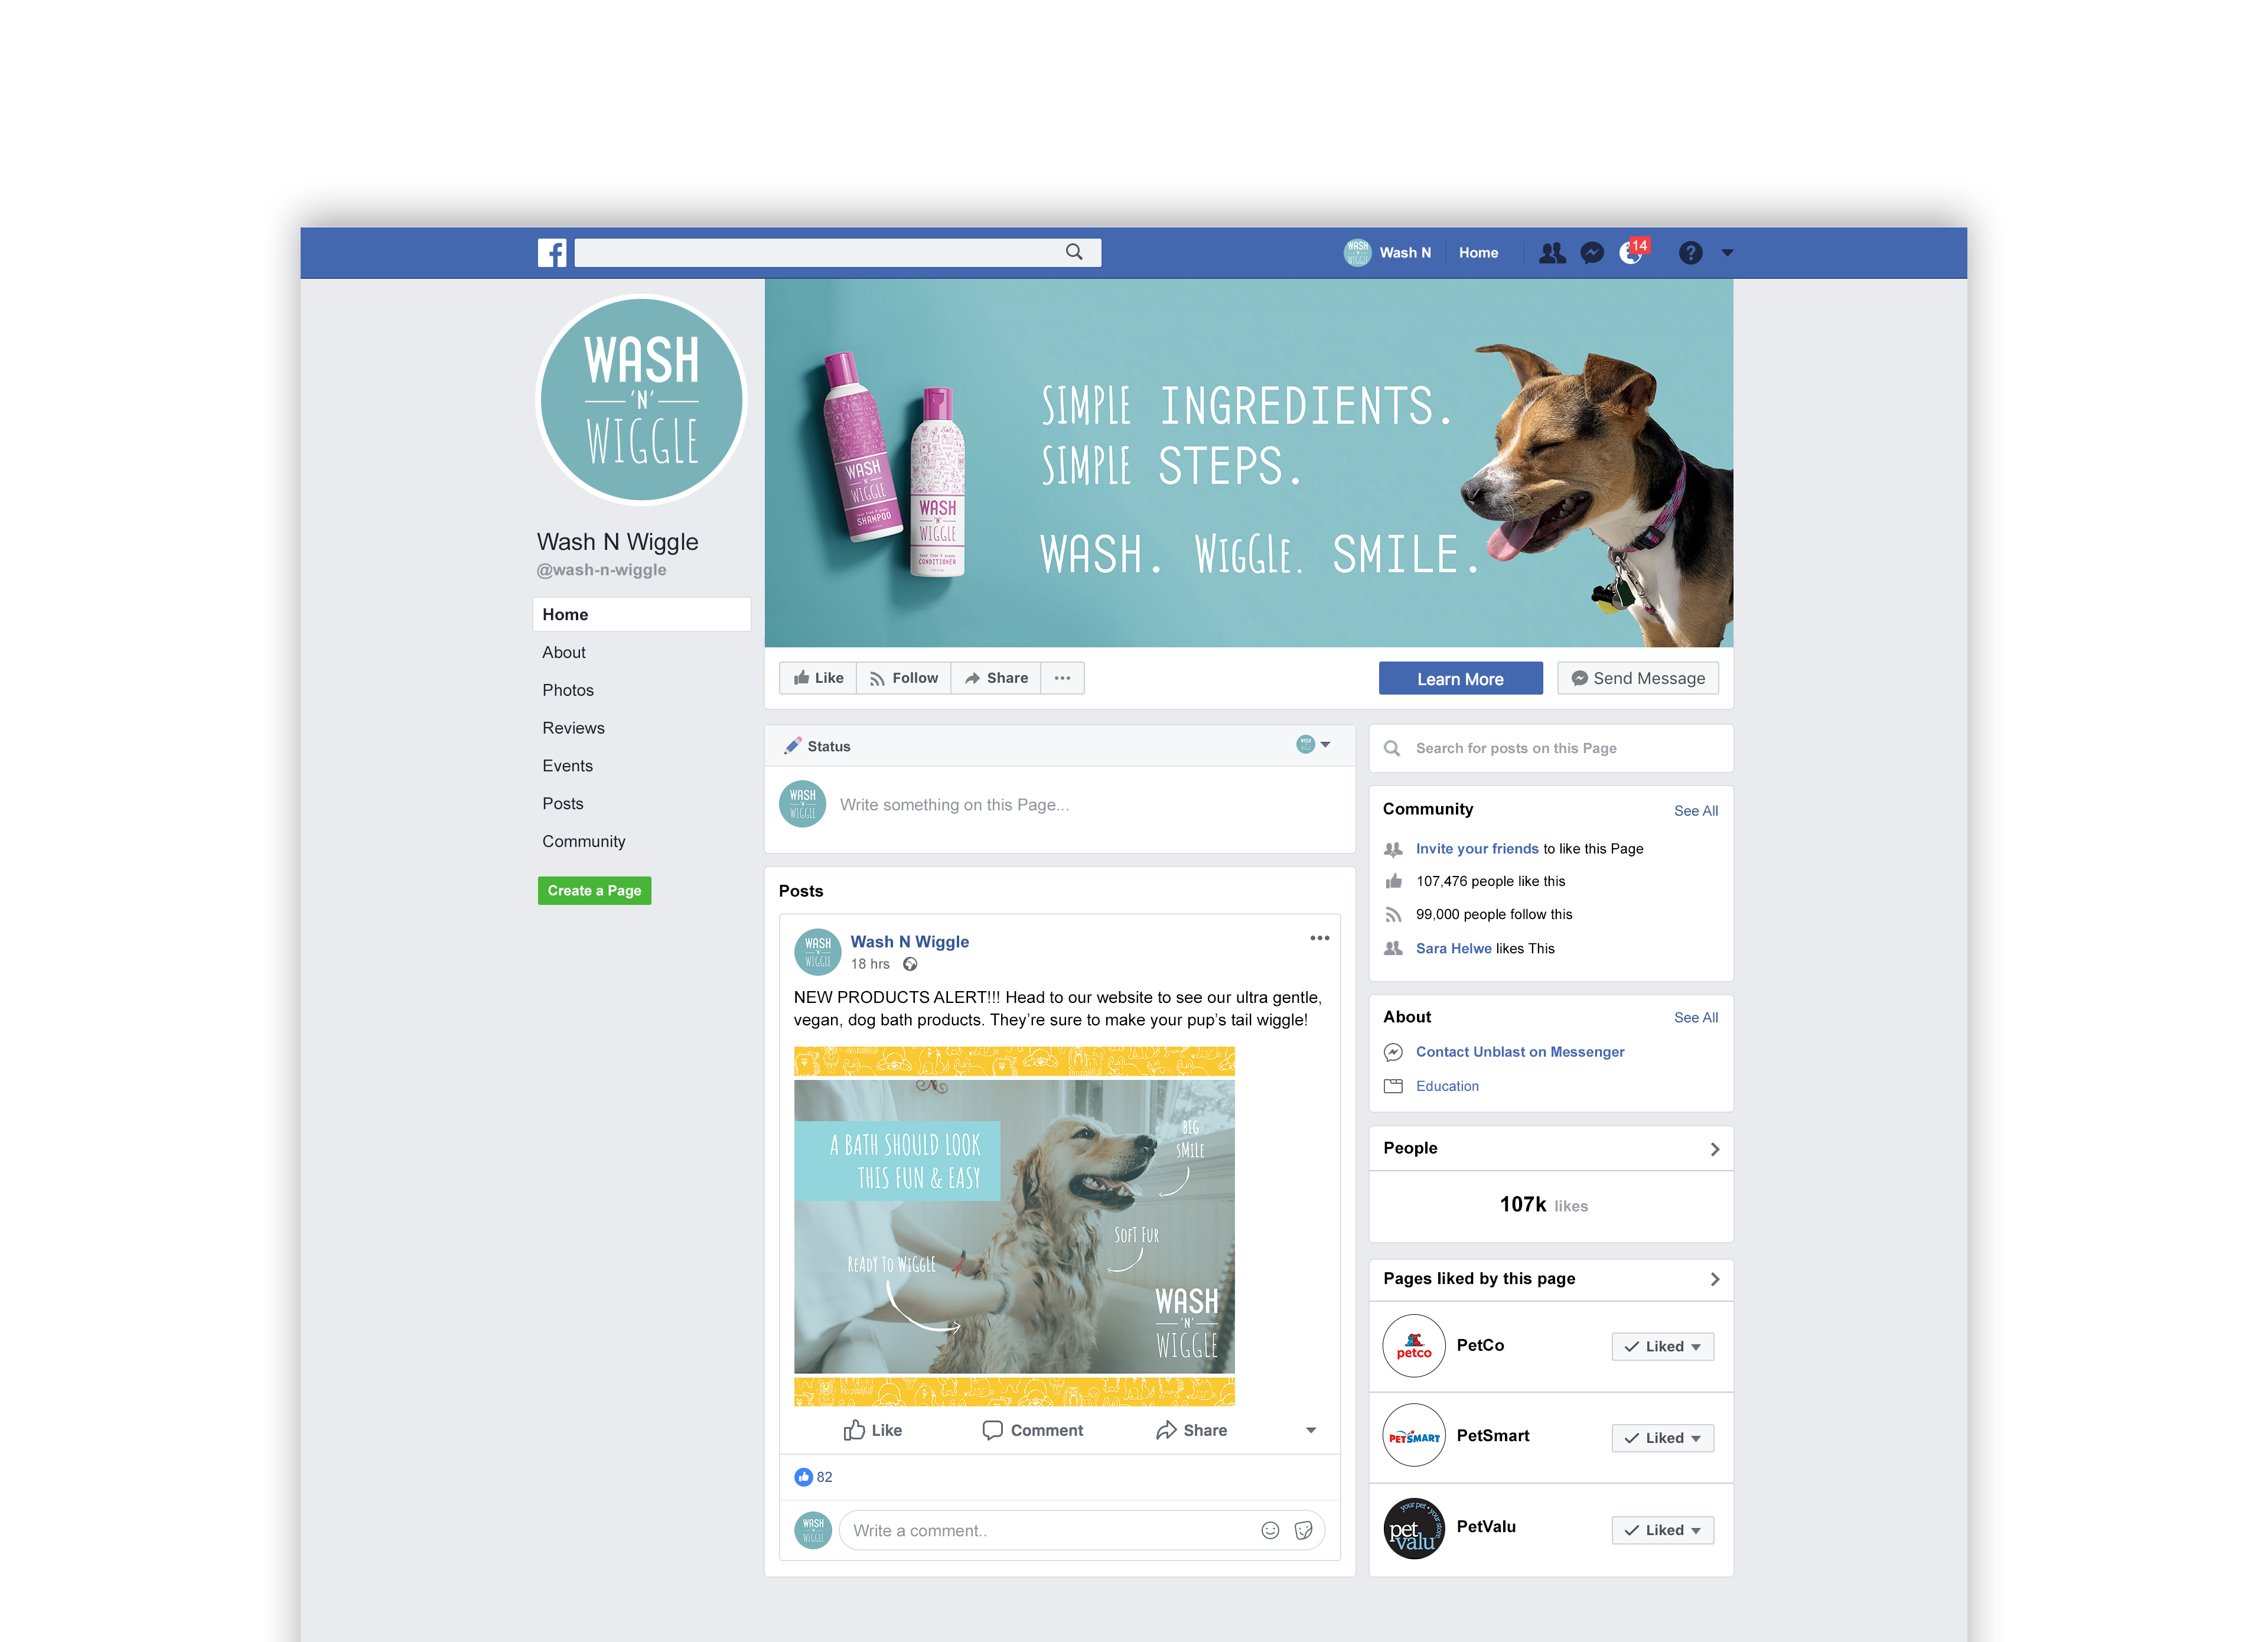The width and height of the screenshot is (2268, 1642).
Task: Open the posting identity dropdown in Status box
Action: pyautogui.click(x=1313, y=745)
